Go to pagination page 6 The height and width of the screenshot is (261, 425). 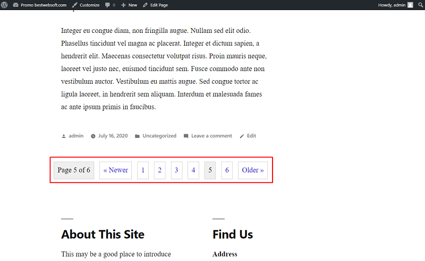tap(227, 170)
